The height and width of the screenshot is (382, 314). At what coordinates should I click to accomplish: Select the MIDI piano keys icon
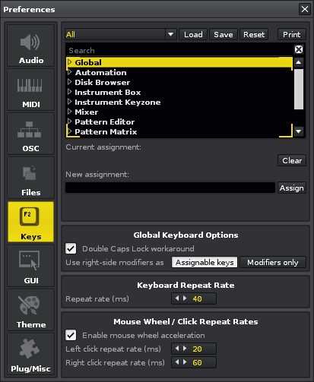tap(30, 86)
